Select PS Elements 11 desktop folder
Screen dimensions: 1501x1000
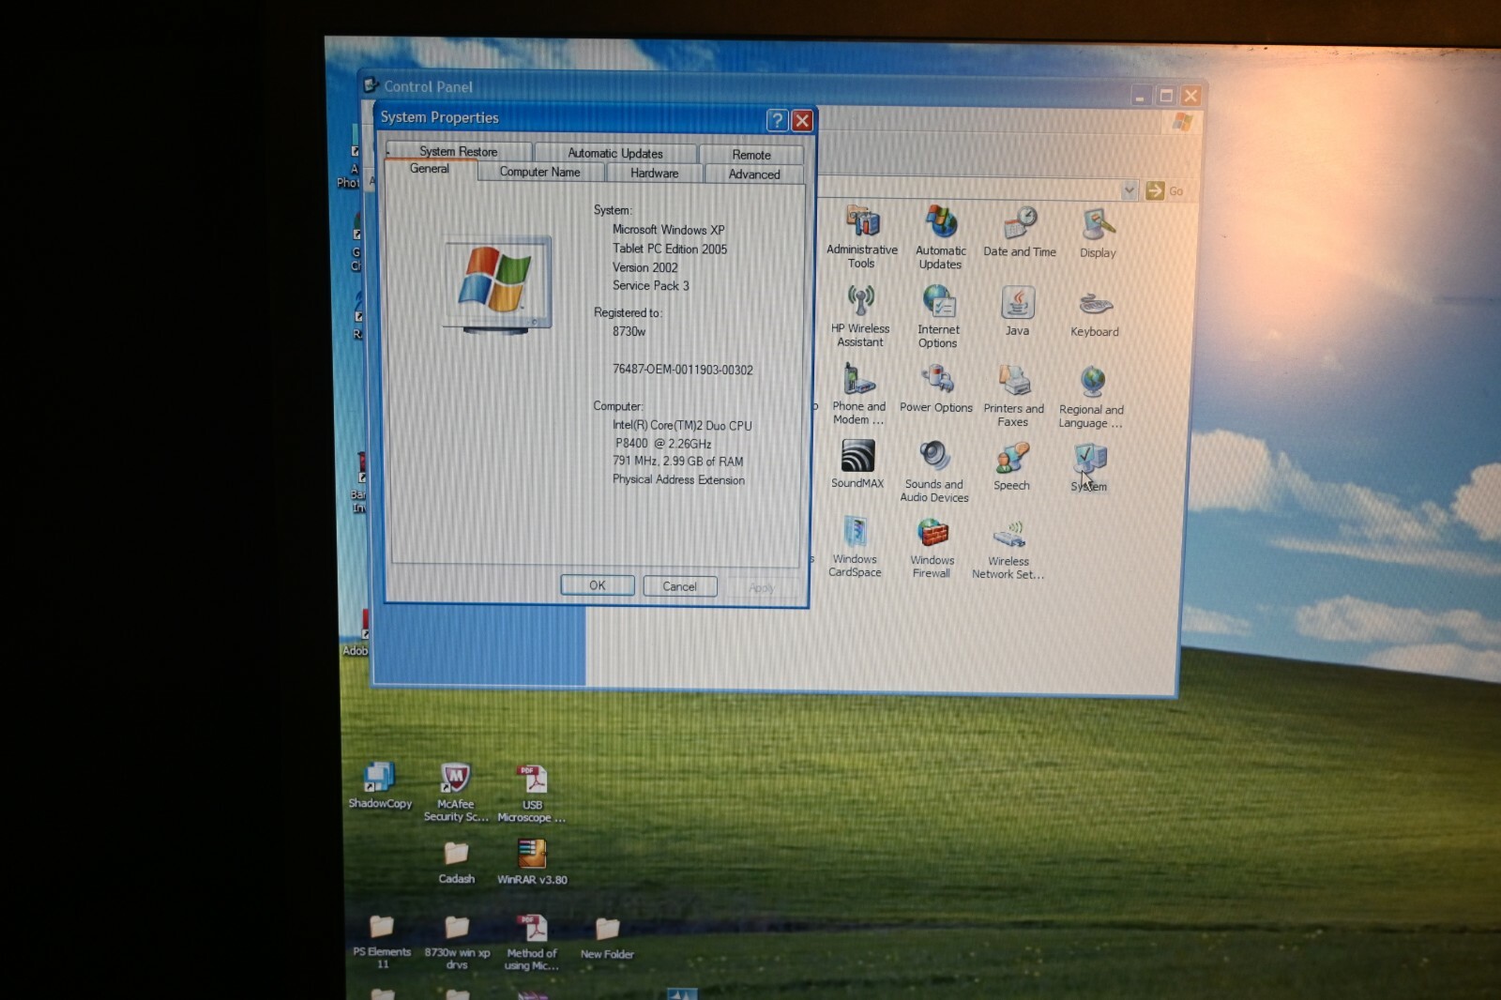pos(382,941)
